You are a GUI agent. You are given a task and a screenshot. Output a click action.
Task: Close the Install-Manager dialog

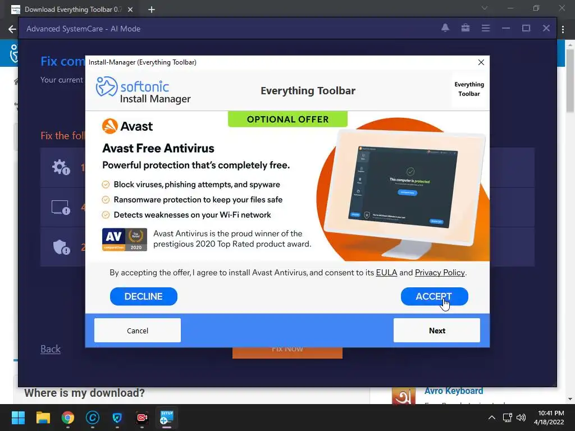pos(481,62)
